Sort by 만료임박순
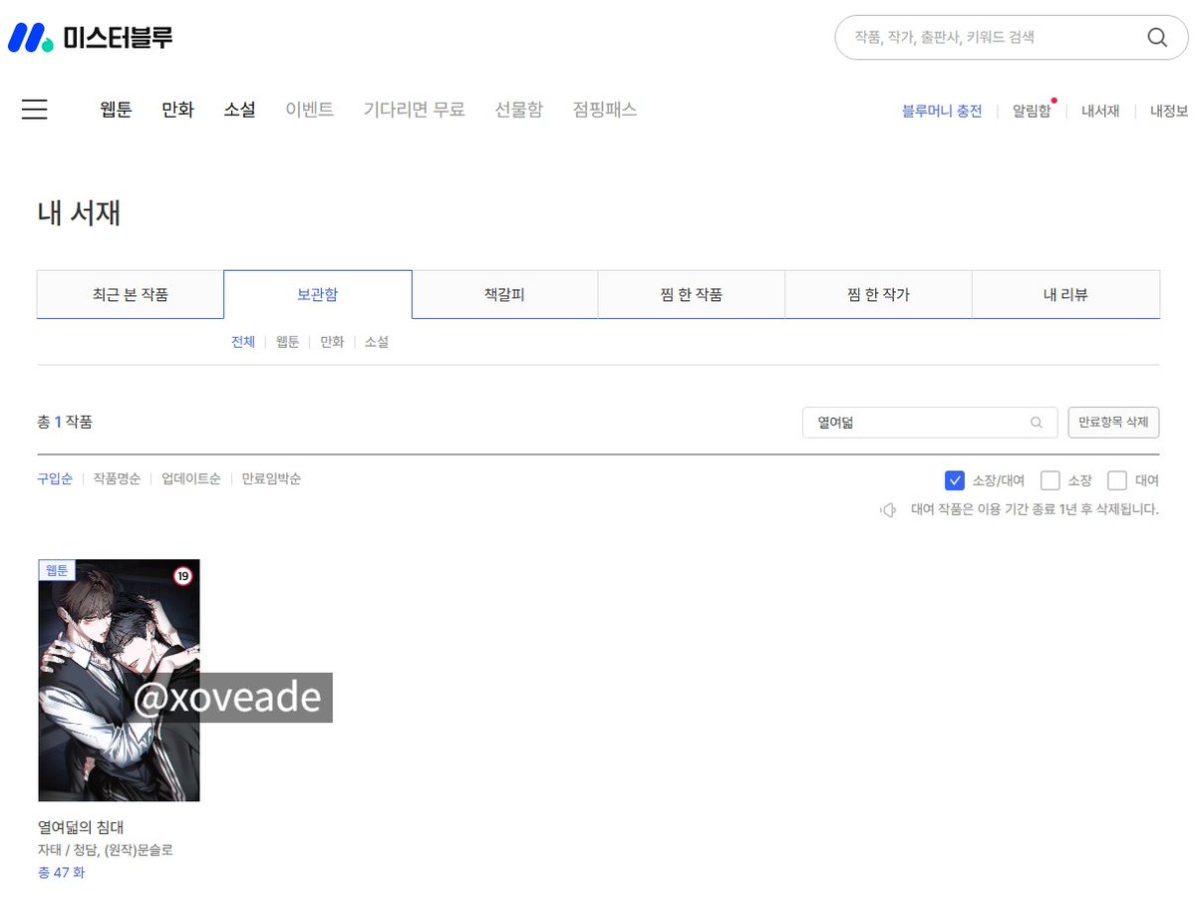This screenshot has height=906, width=1196. (271, 478)
